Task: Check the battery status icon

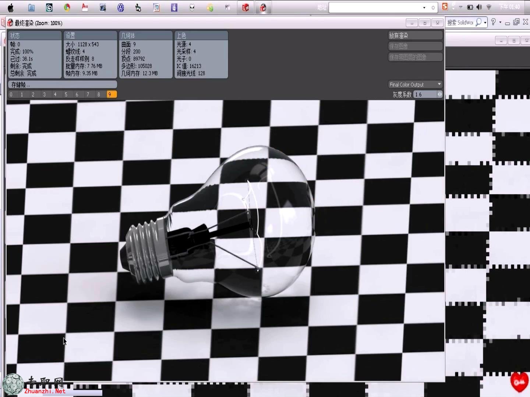Action: click(x=470, y=7)
